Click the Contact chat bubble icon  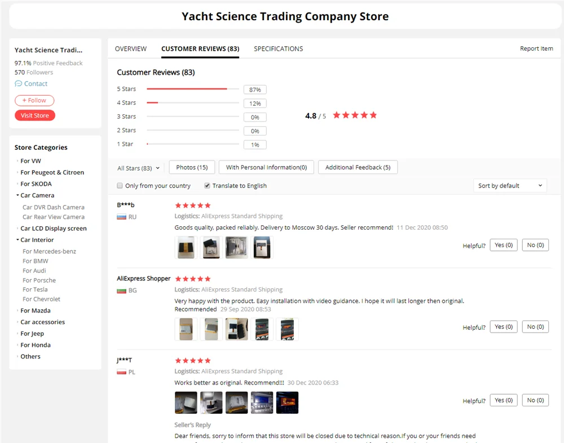click(19, 84)
